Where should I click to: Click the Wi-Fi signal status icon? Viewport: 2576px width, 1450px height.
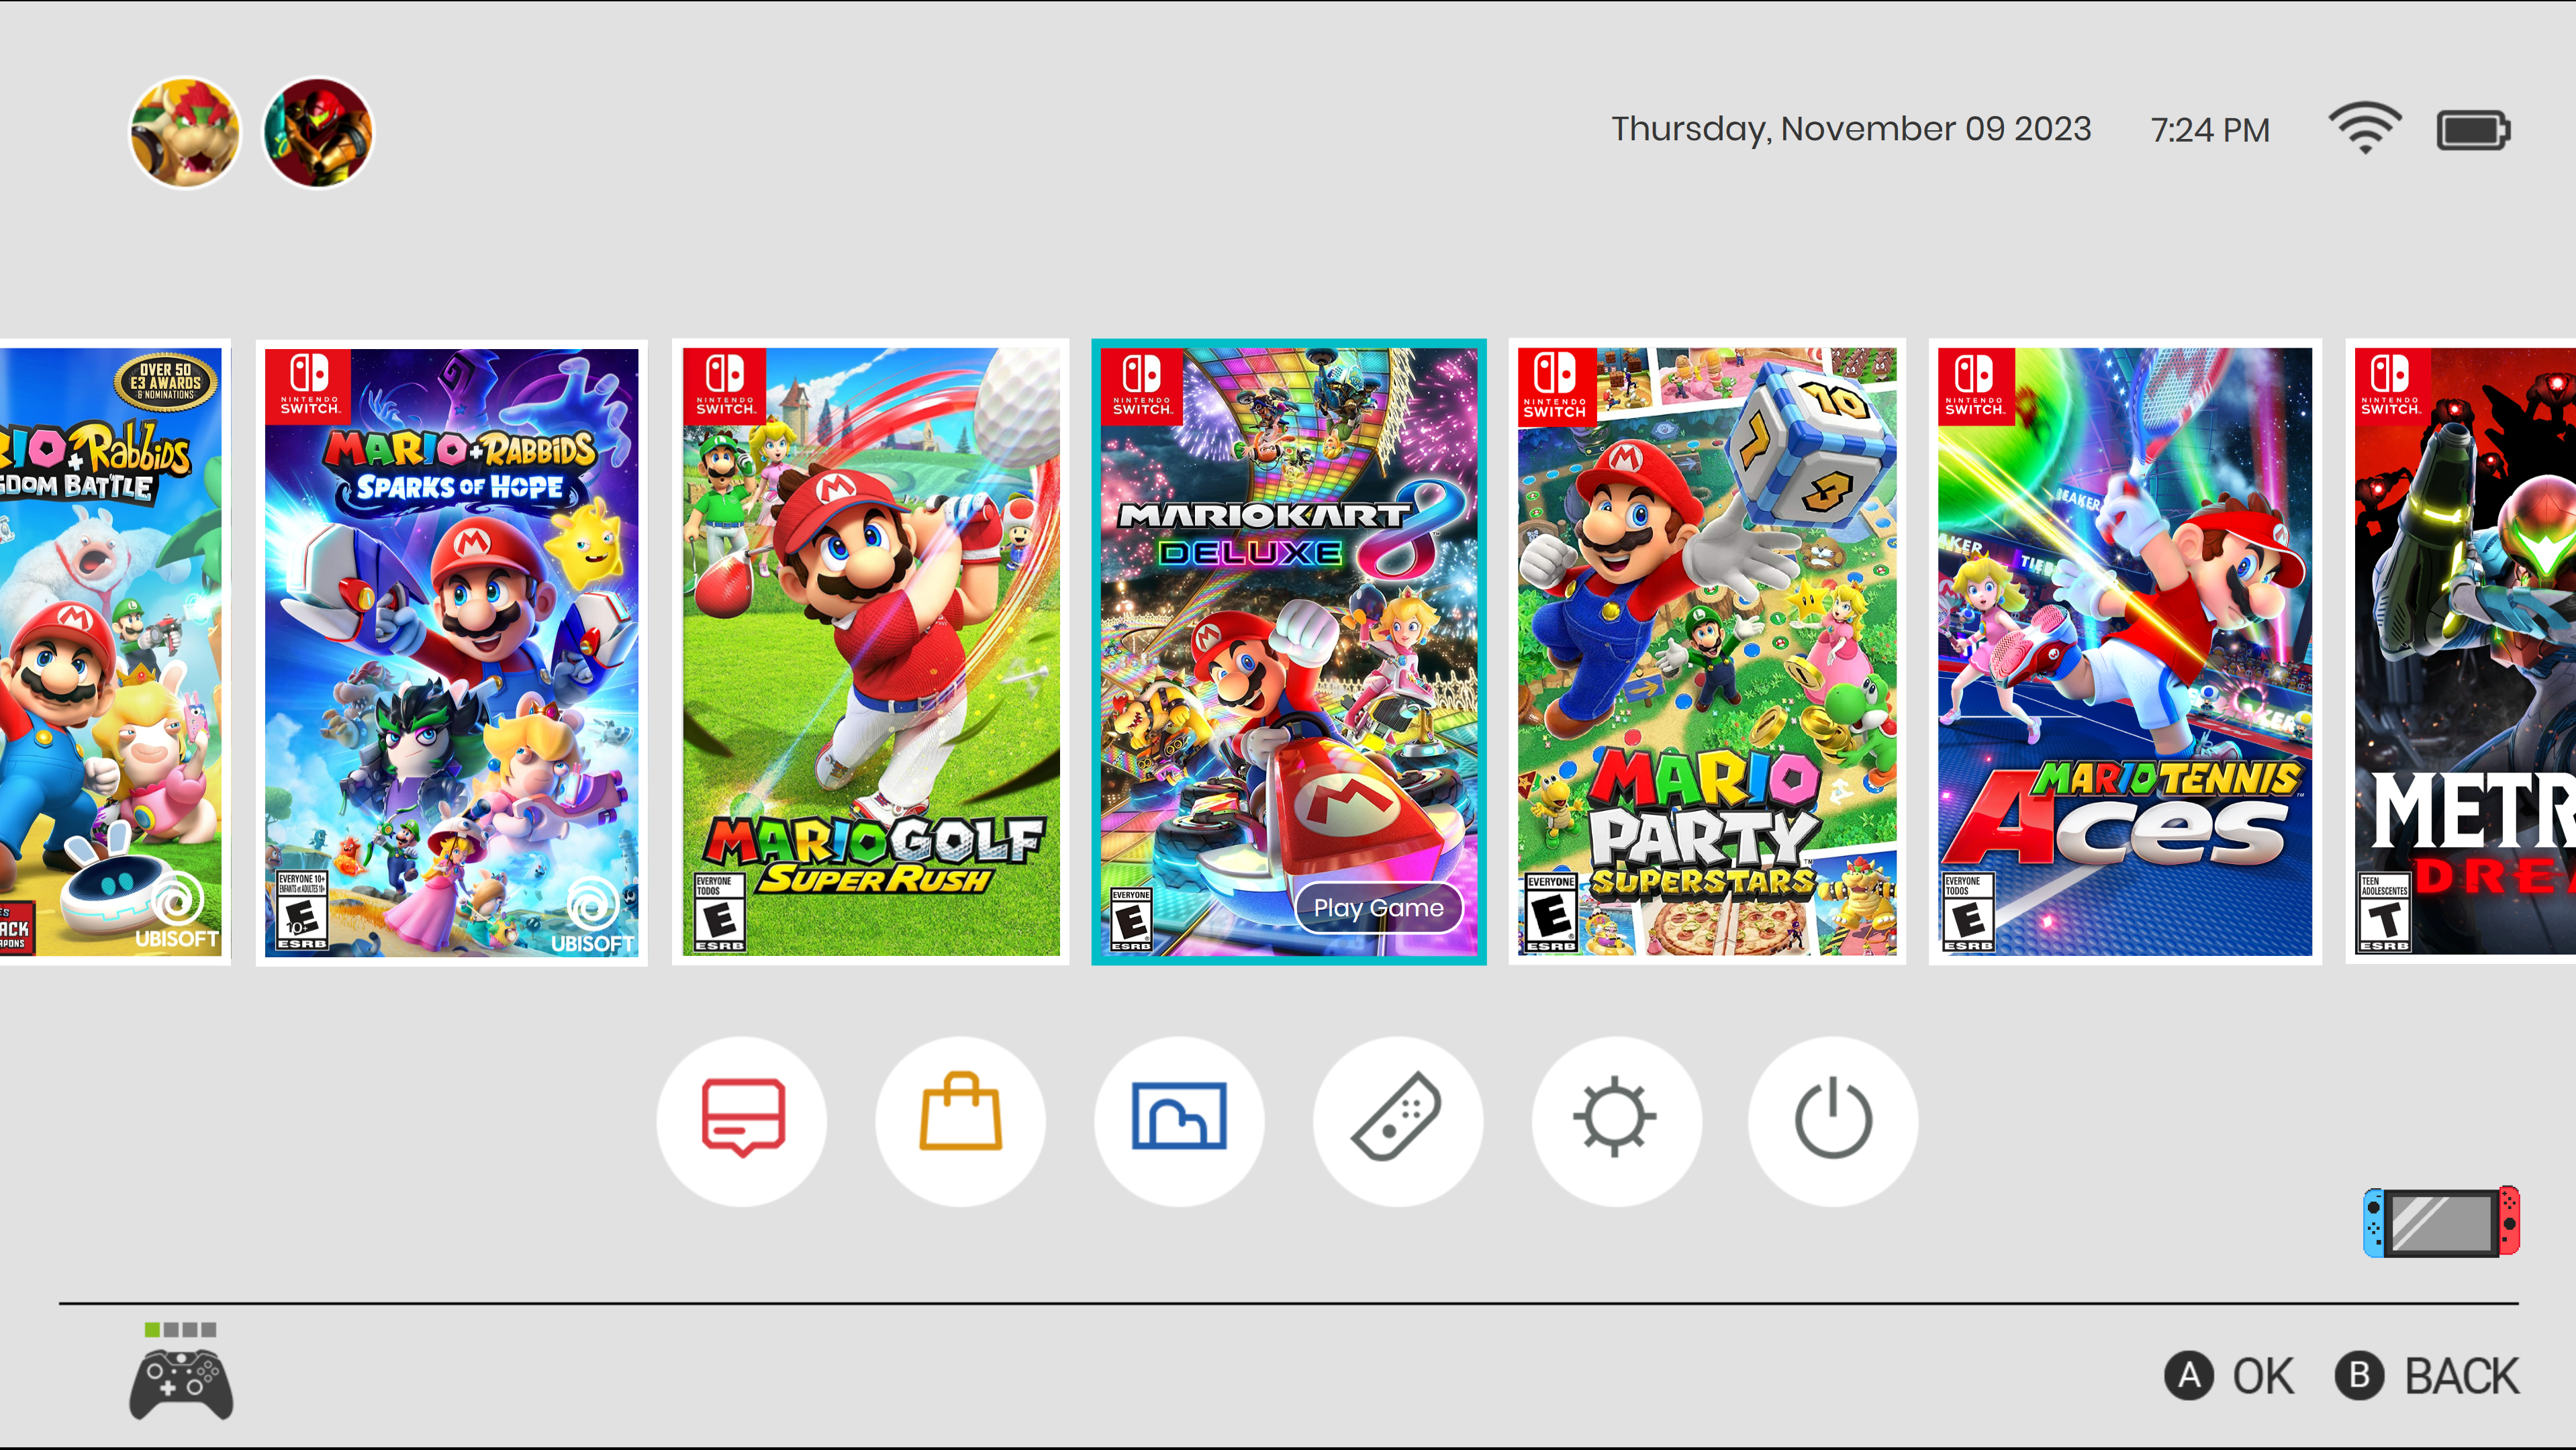tap(2365, 129)
